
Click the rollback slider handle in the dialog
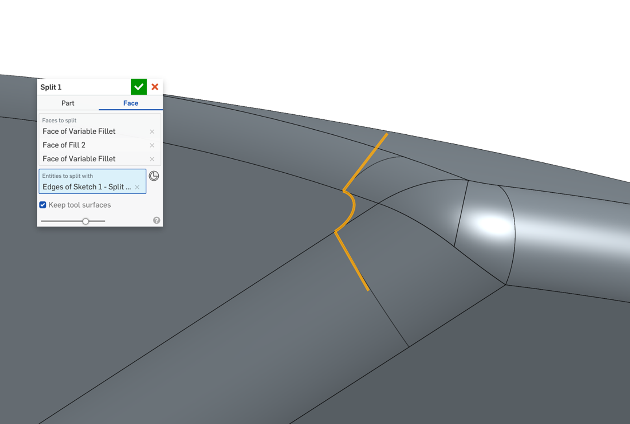point(85,221)
